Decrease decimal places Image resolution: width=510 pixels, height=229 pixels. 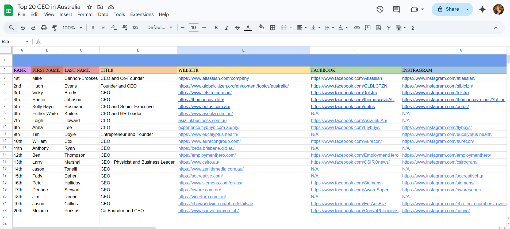coord(114,27)
